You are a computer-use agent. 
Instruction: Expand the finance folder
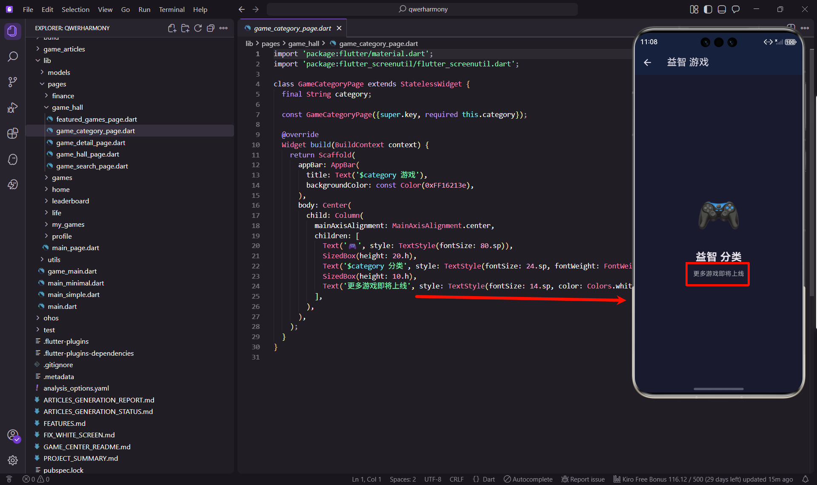click(63, 96)
